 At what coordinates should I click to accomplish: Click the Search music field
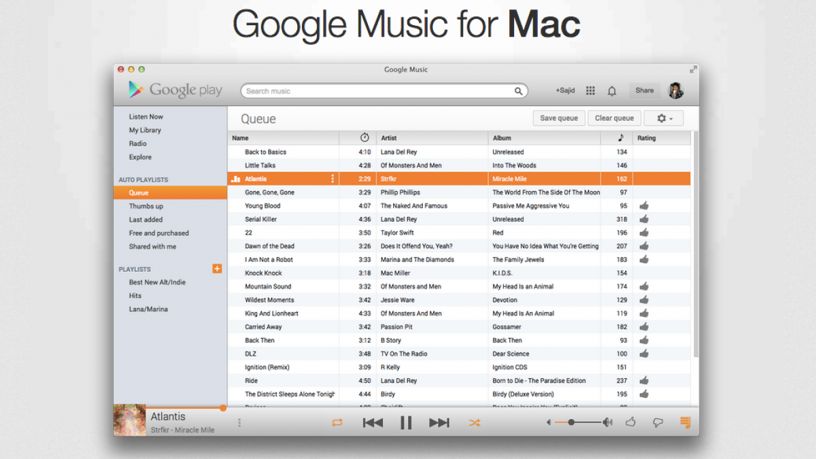377,91
